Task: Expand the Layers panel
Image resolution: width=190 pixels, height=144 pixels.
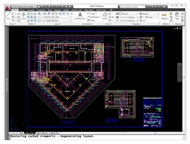Action: 58,24
